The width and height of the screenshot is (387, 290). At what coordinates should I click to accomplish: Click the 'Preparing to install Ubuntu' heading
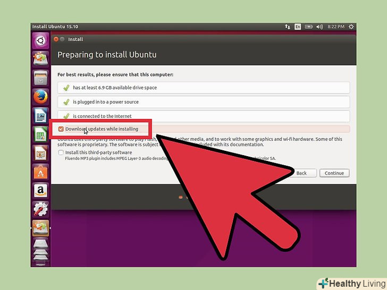coord(107,55)
